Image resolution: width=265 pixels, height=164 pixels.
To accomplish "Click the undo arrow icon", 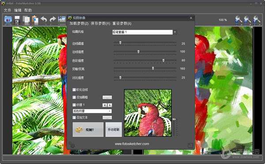I will click(44, 19).
